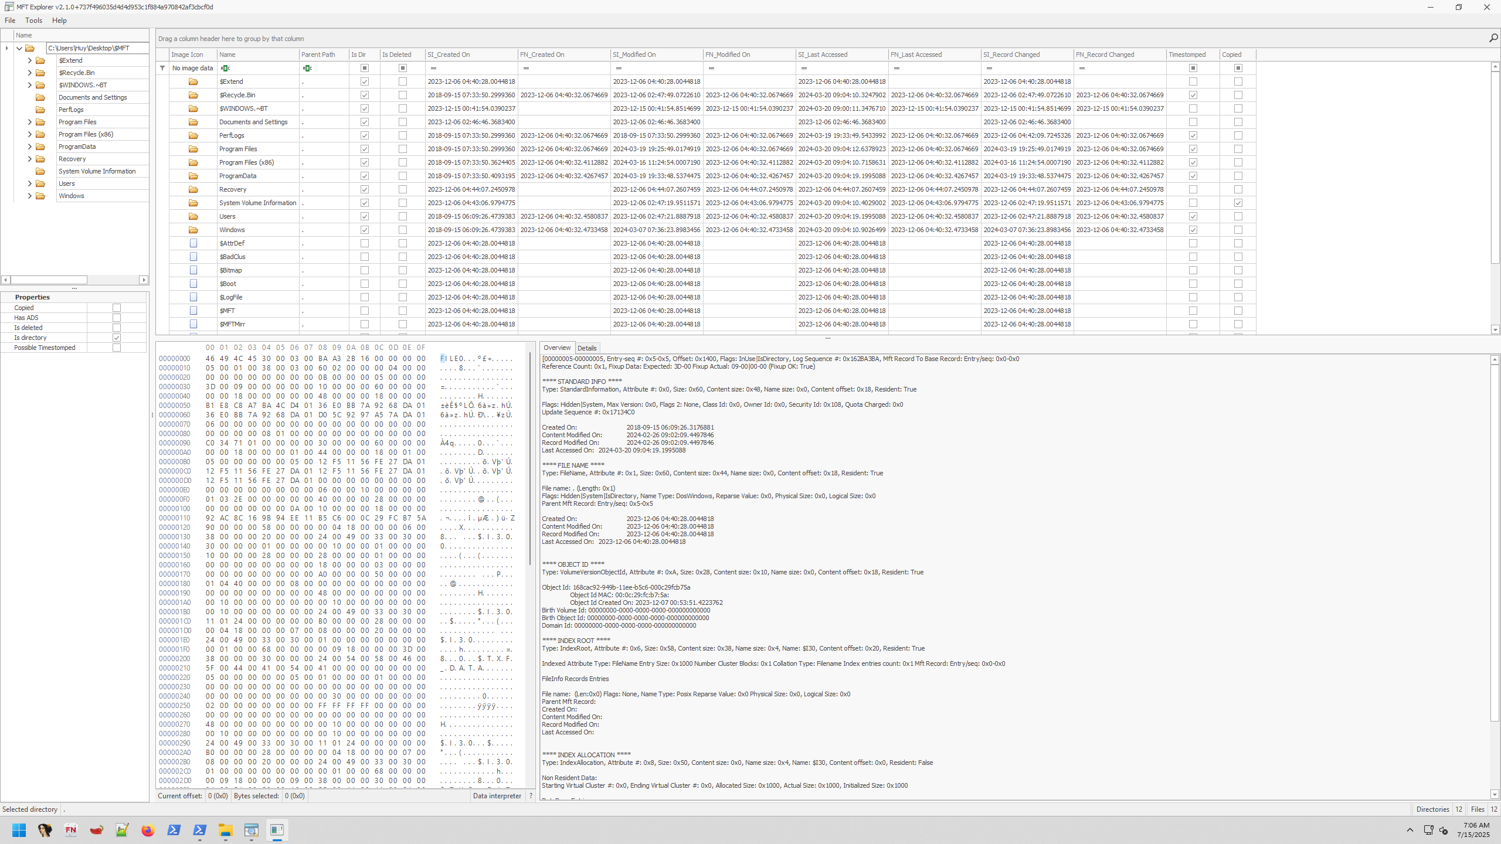This screenshot has height=844, width=1501.
Task: Click the Name filter operator icon
Action: (225, 68)
